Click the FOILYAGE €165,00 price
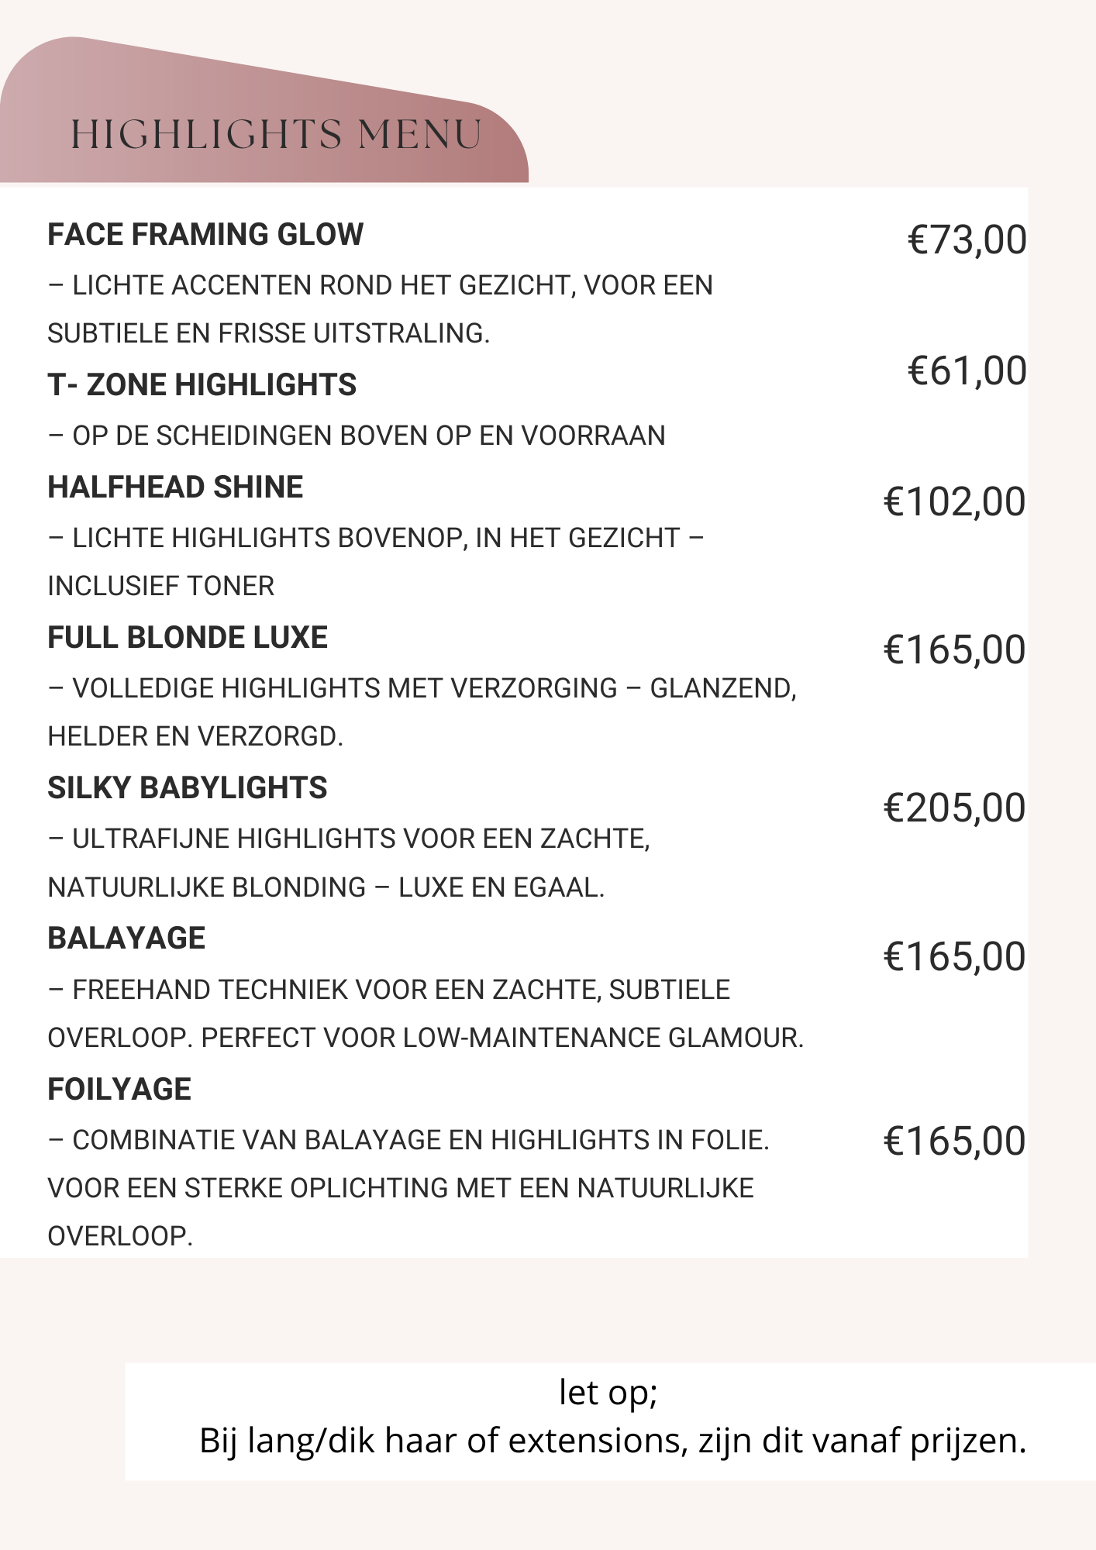This screenshot has height=1550, width=1096. coord(954,1141)
